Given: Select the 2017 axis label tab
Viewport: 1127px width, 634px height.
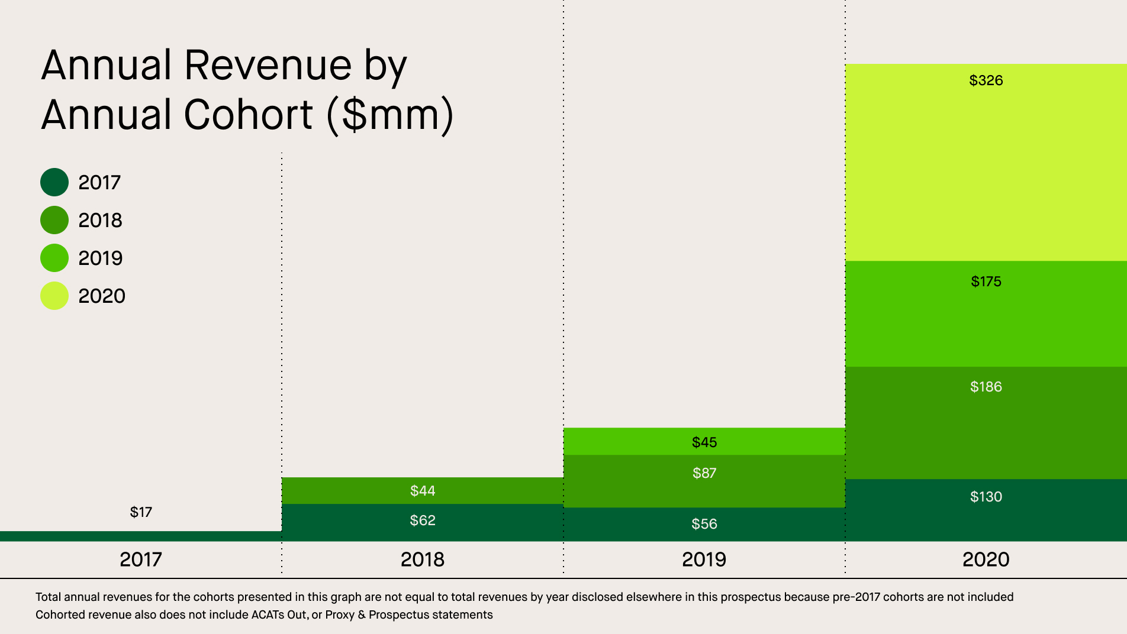Looking at the screenshot, I should 141,559.
